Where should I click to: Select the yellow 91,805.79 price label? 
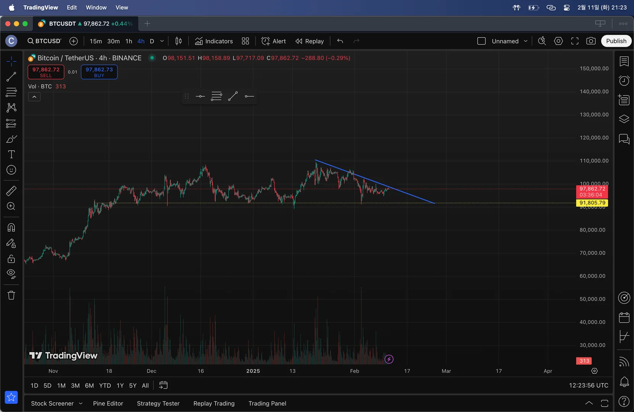pos(592,203)
